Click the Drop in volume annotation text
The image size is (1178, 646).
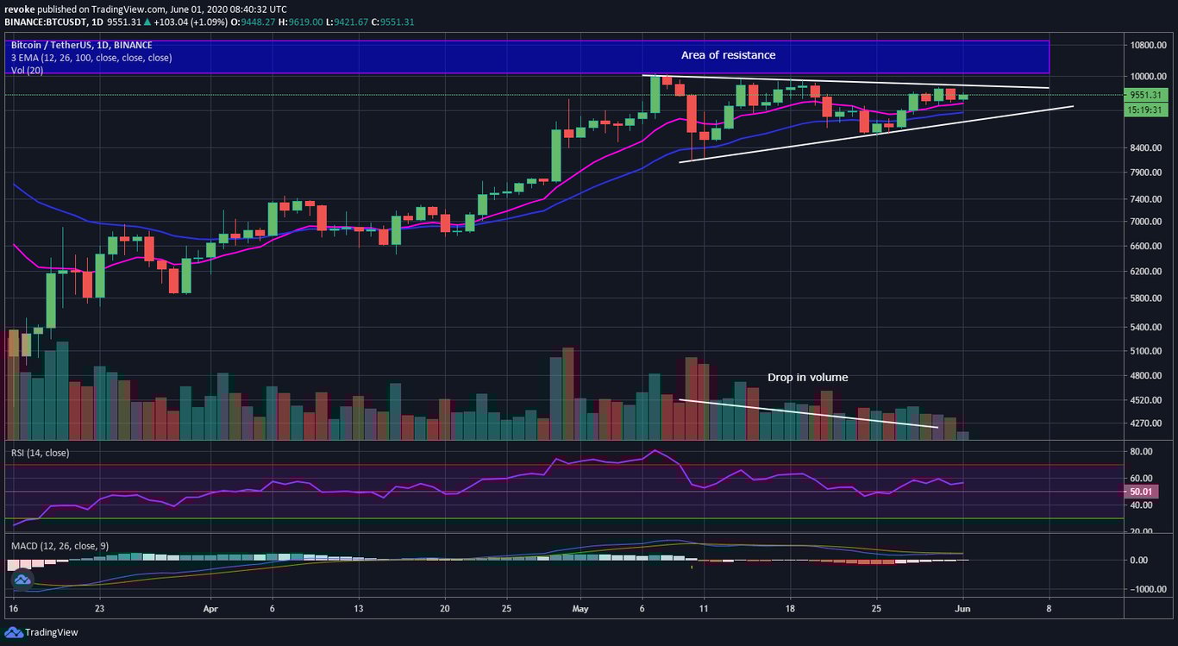(x=808, y=377)
